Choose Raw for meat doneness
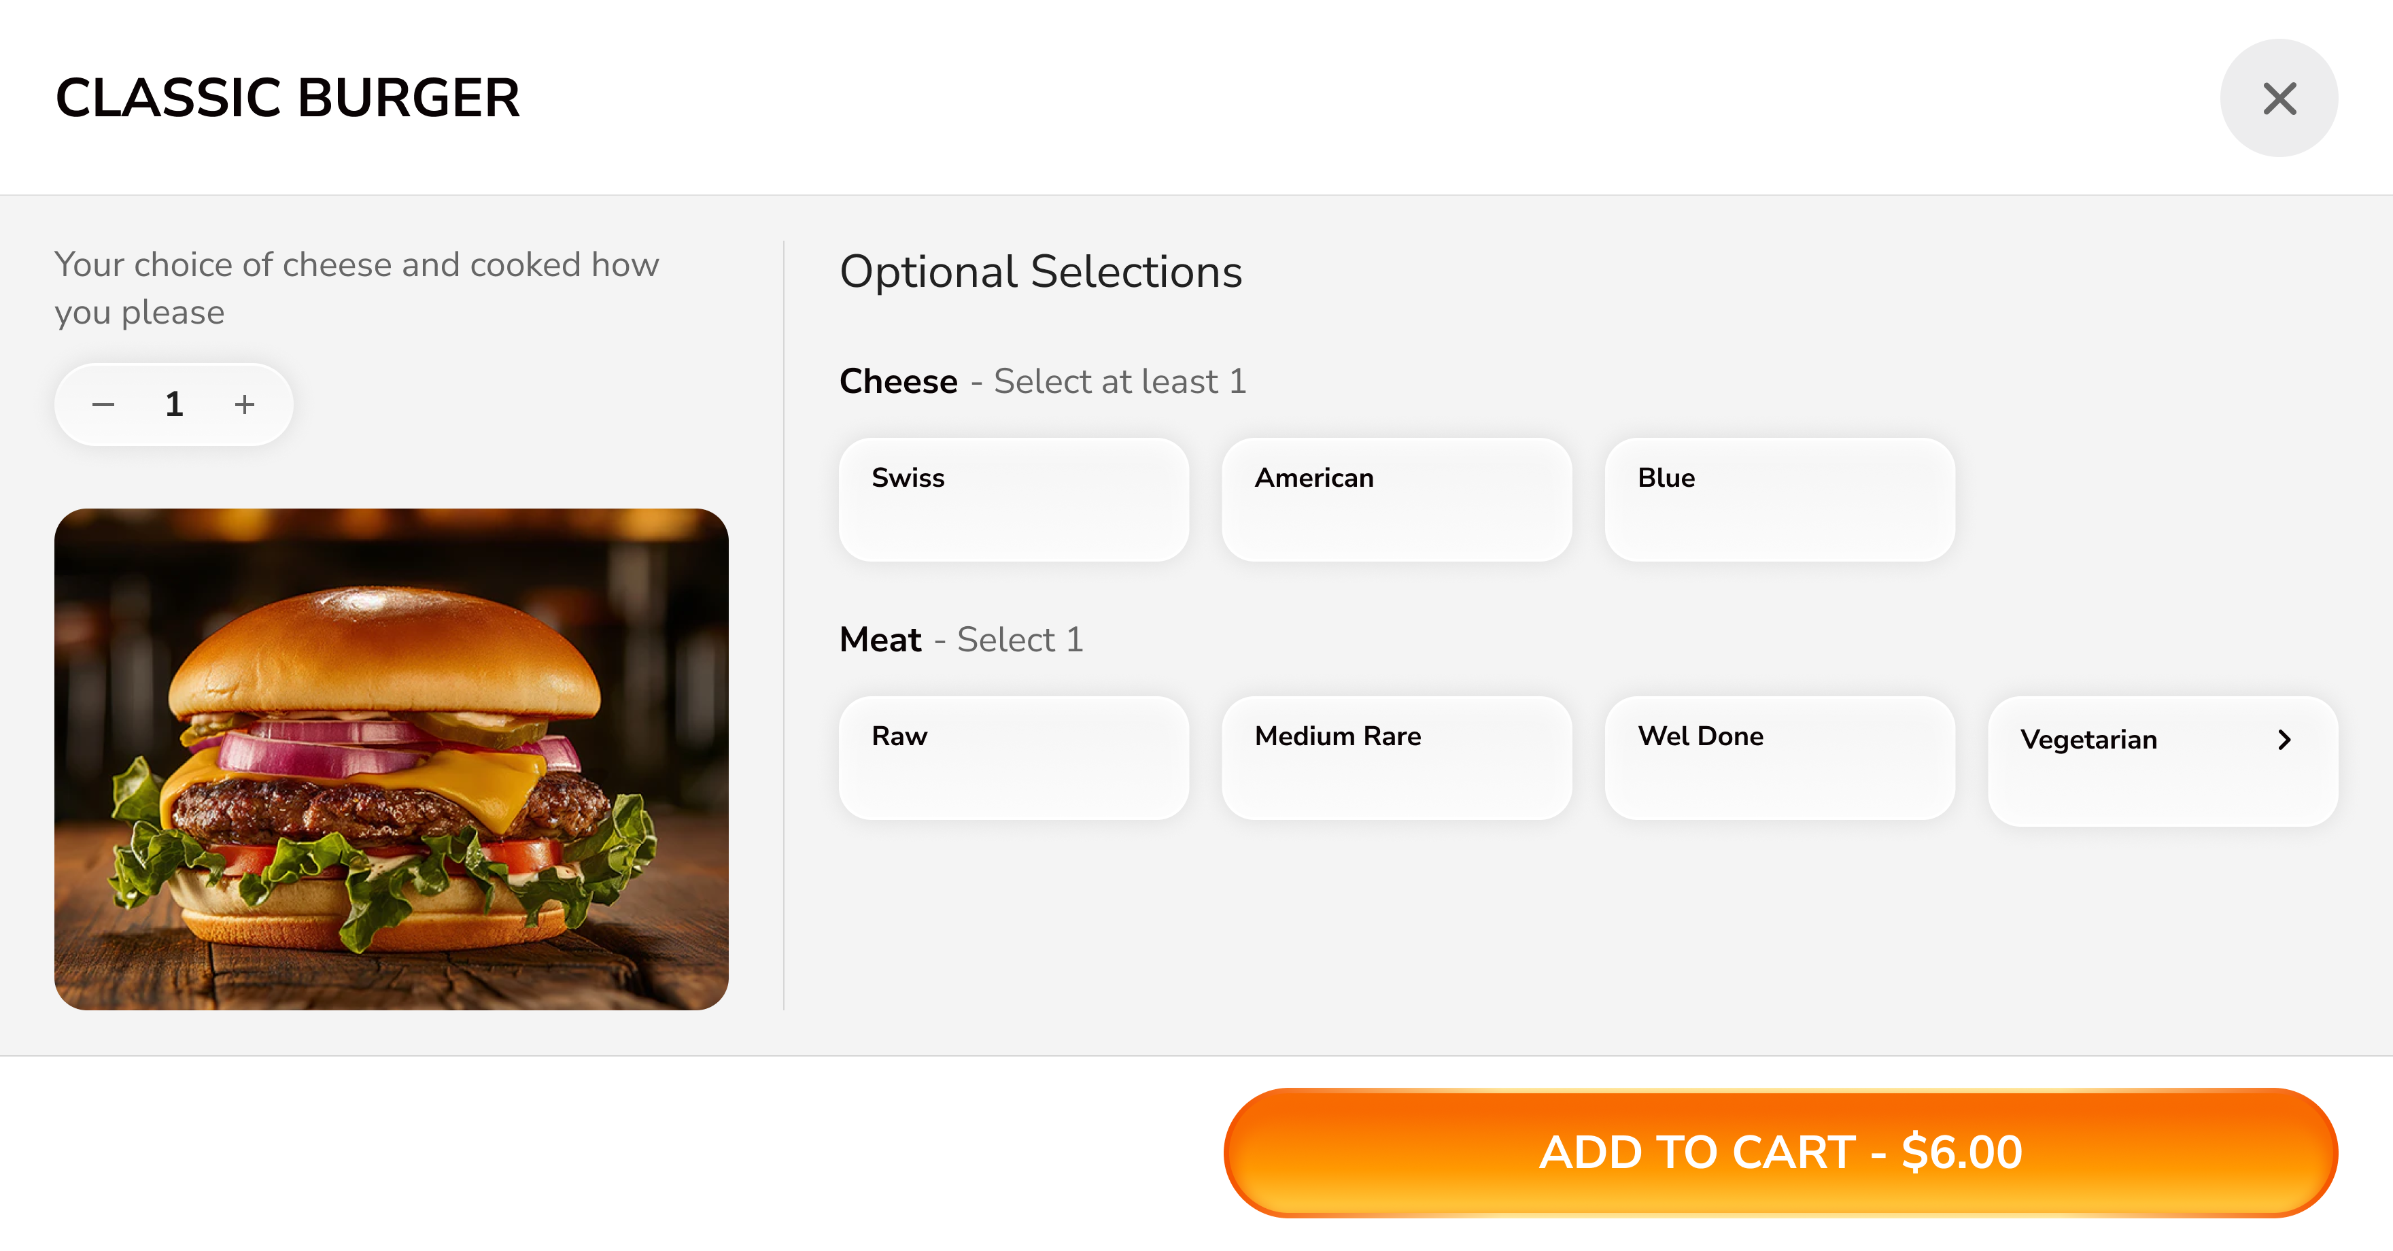 1012,758
